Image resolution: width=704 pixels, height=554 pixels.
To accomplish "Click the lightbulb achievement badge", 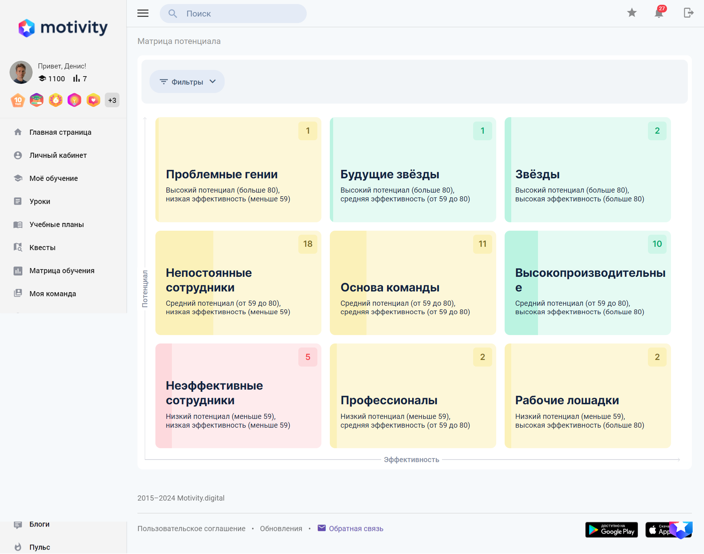I will click(x=74, y=100).
